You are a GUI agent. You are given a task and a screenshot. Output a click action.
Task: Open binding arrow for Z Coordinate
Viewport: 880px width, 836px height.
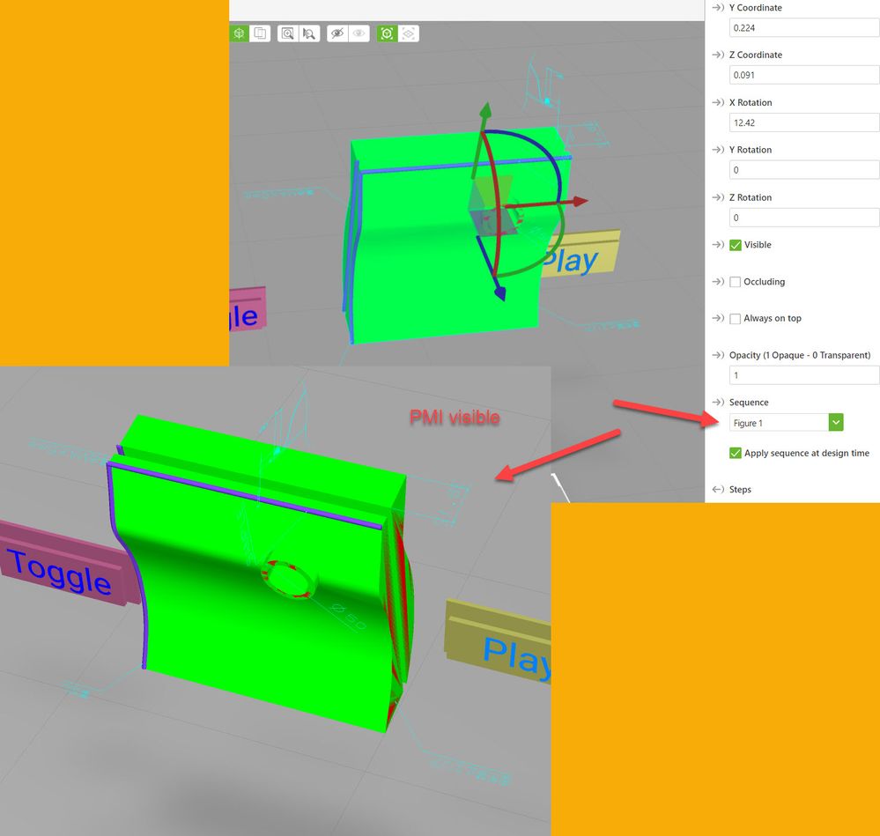pos(718,55)
